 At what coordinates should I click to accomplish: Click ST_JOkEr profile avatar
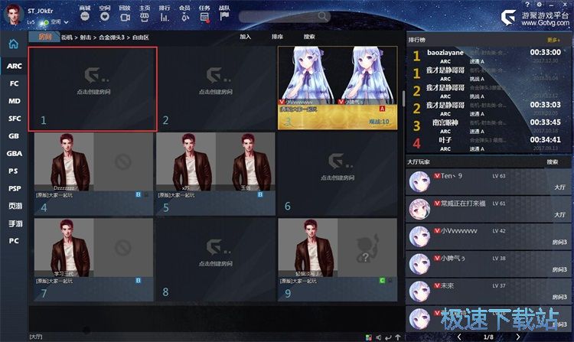pyautogui.click(x=14, y=15)
